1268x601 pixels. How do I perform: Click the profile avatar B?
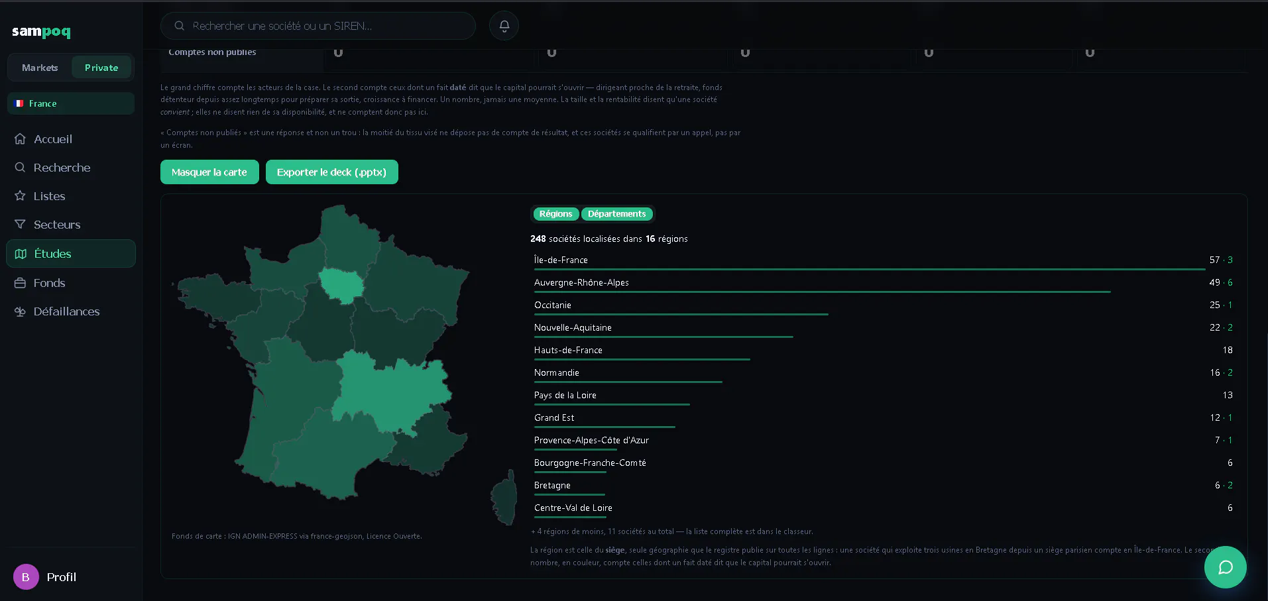[x=26, y=577]
